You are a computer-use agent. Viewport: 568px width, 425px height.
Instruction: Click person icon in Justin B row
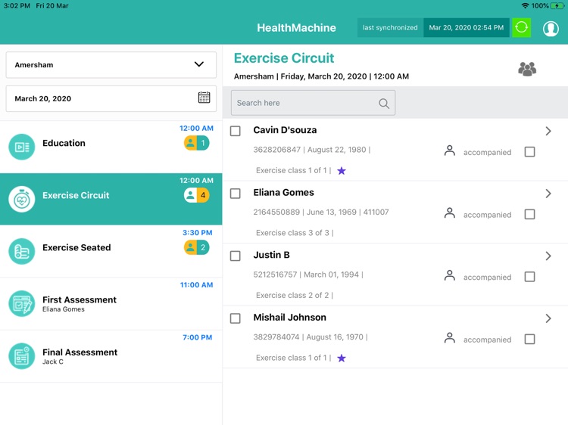[x=450, y=275]
